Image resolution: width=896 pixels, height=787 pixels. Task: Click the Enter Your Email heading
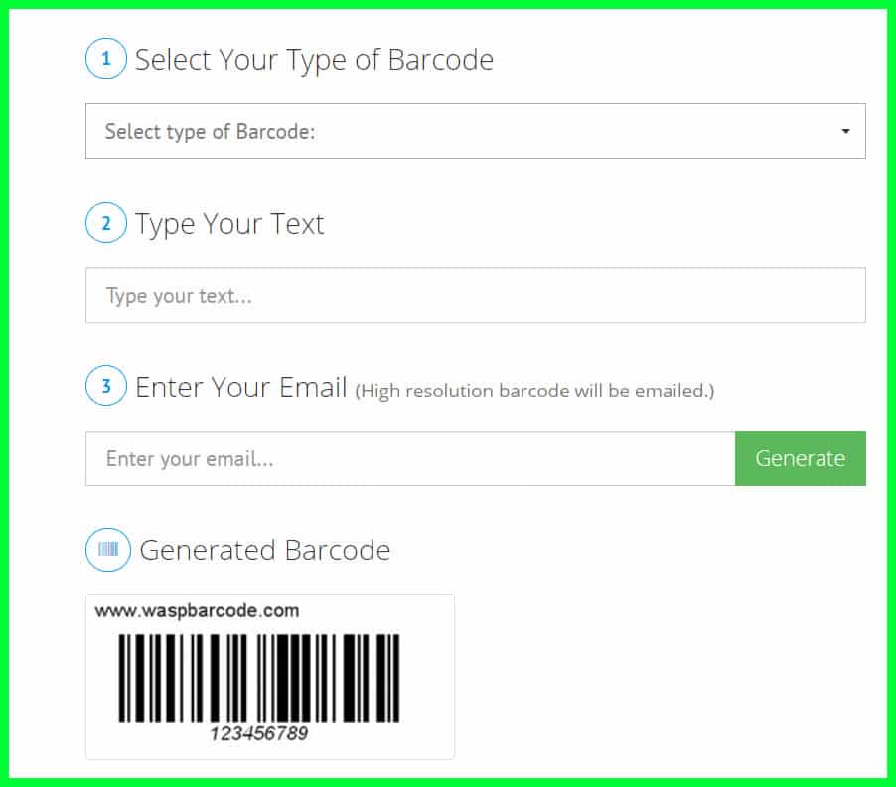coord(241,388)
